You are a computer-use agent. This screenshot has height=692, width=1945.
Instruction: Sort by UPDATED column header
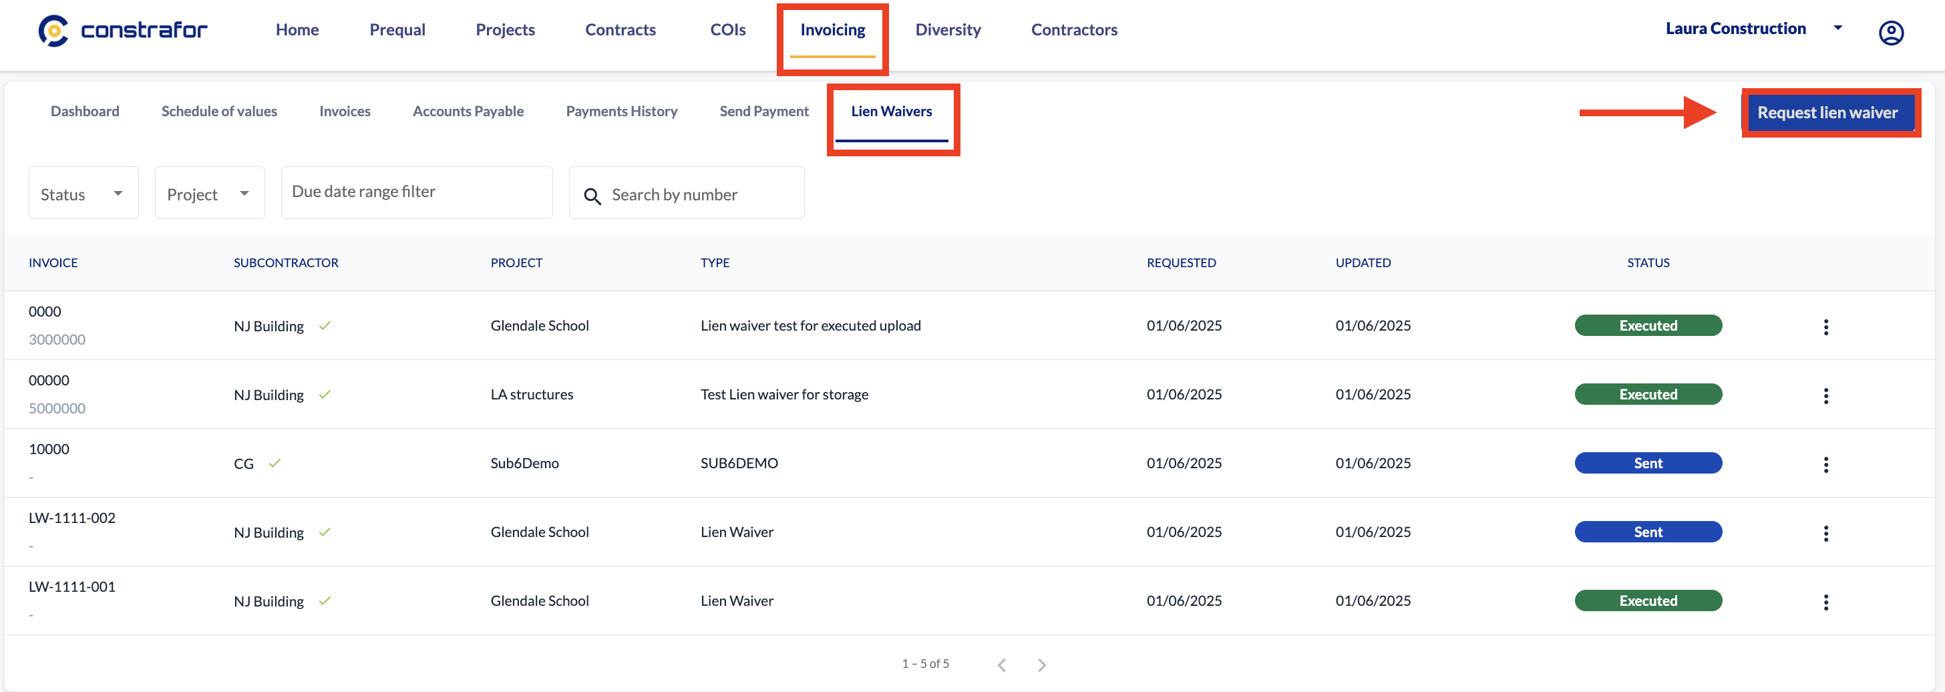click(1363, 262)
